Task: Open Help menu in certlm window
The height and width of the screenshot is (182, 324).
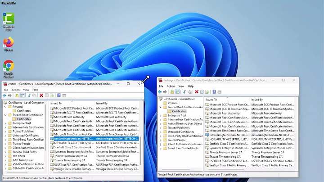Action: [x=36, y=90]
